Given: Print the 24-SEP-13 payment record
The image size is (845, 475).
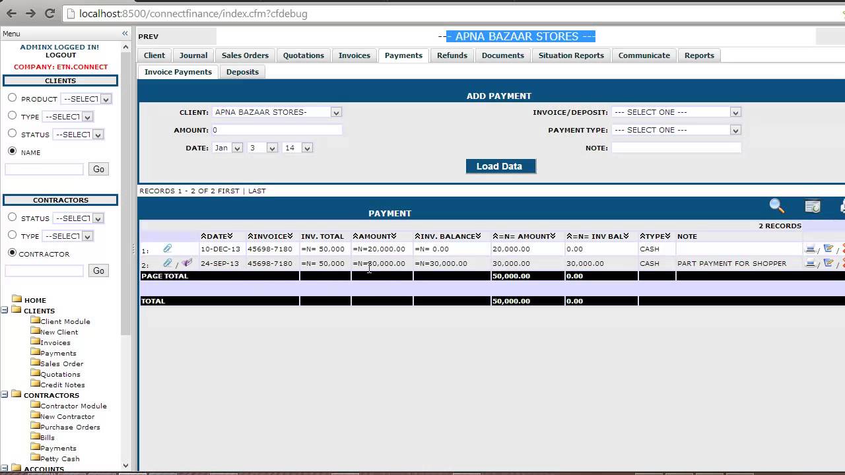Looking at the screenshot, I should click(x=811, y=263).
